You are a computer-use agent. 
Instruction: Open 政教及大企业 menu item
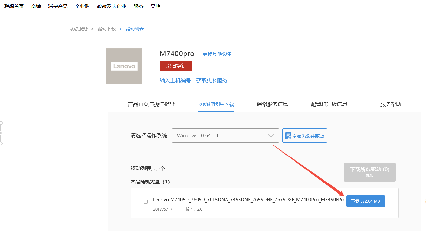tap(112, 6)
